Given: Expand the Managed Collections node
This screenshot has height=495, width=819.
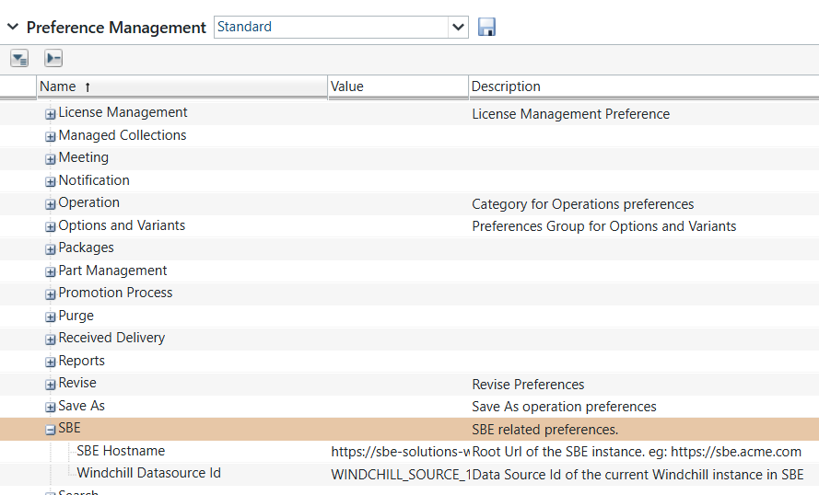Looking at the screenshot, I should point(51,136).
